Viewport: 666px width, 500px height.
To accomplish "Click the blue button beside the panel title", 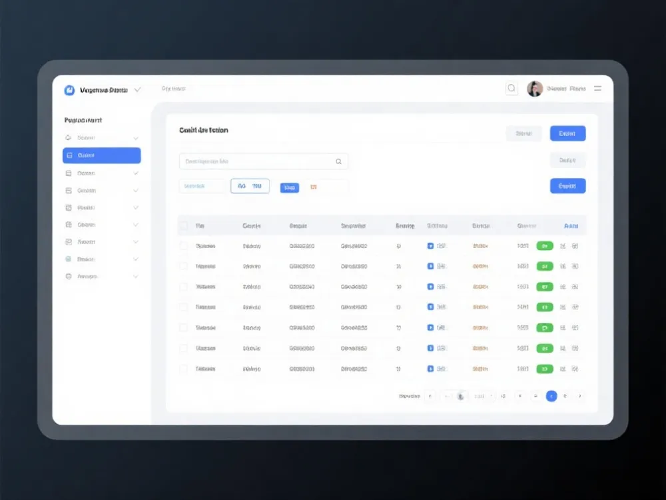I will pos(567,133).
